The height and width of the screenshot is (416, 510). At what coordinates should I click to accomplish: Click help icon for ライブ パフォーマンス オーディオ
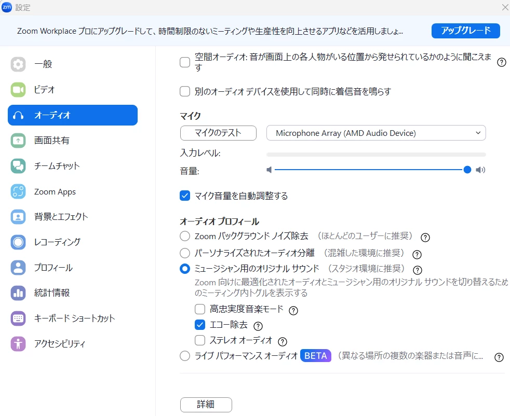click(x=499, y=357)
